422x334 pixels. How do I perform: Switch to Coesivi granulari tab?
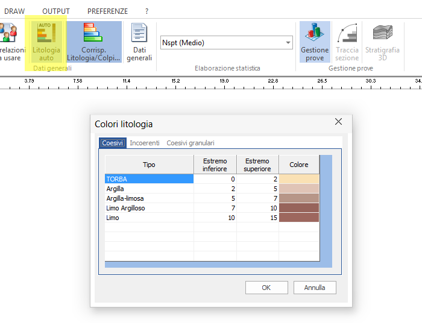(x=191, y=143)
